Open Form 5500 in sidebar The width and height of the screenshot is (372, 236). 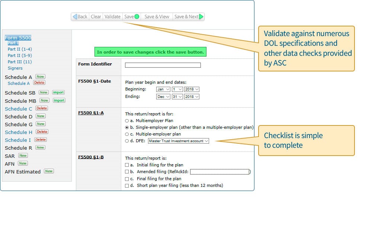tap(18, 38)
